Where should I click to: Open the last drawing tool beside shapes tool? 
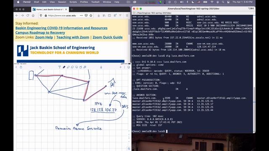click(x=85, y=67)
